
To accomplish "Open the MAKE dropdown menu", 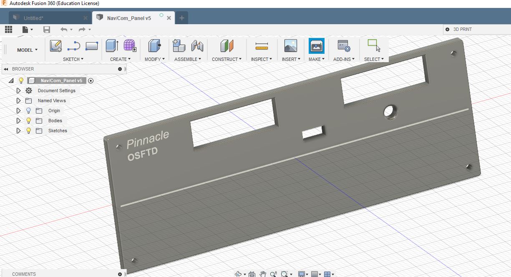I will coord(317,59).
